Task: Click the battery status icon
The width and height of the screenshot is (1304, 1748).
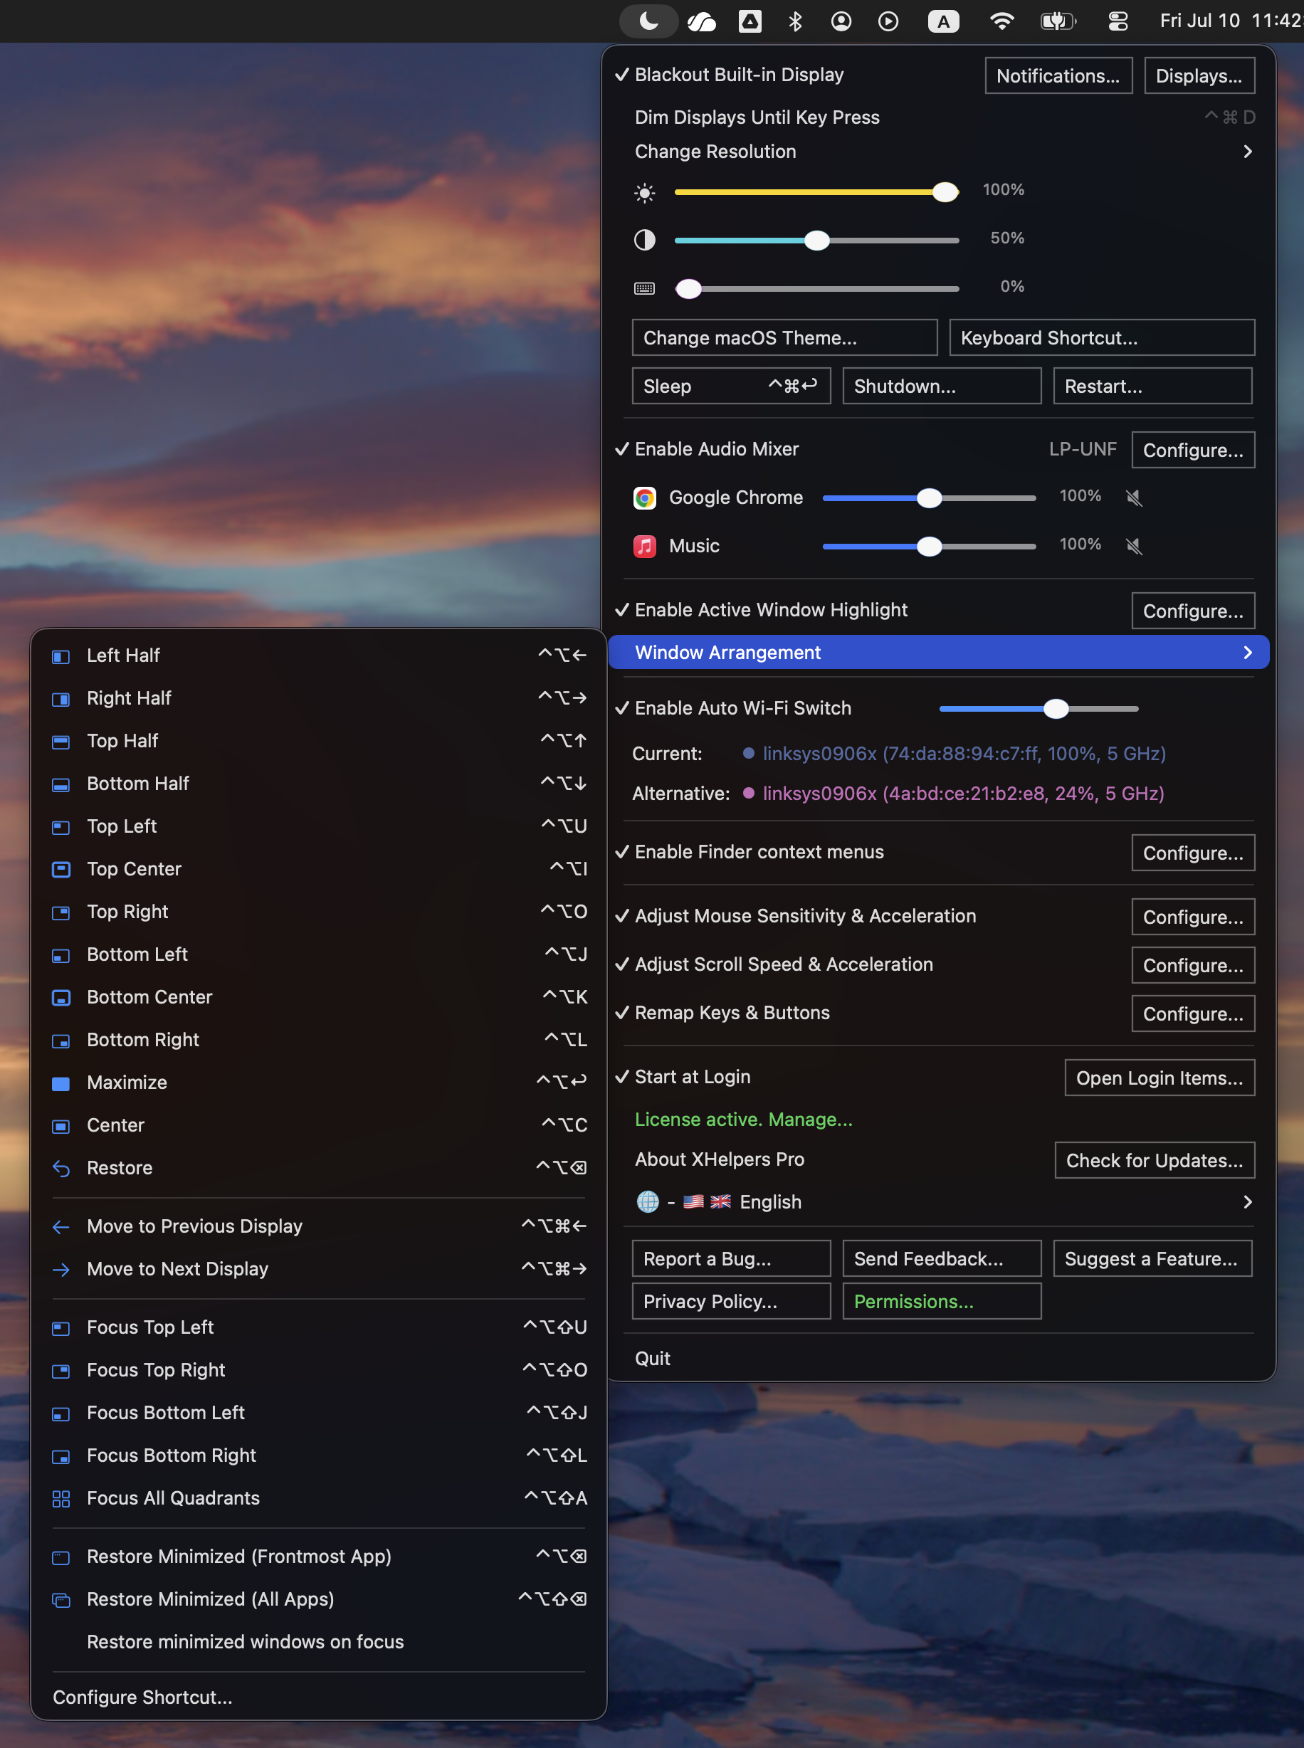Action: click(1058, 21)
